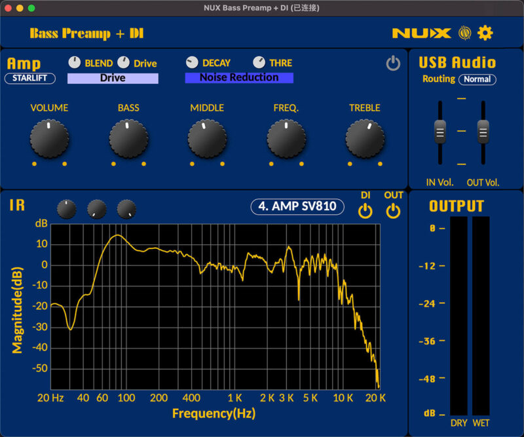Click the VOLUME knob
524x437 pixels.
[50, 139]
